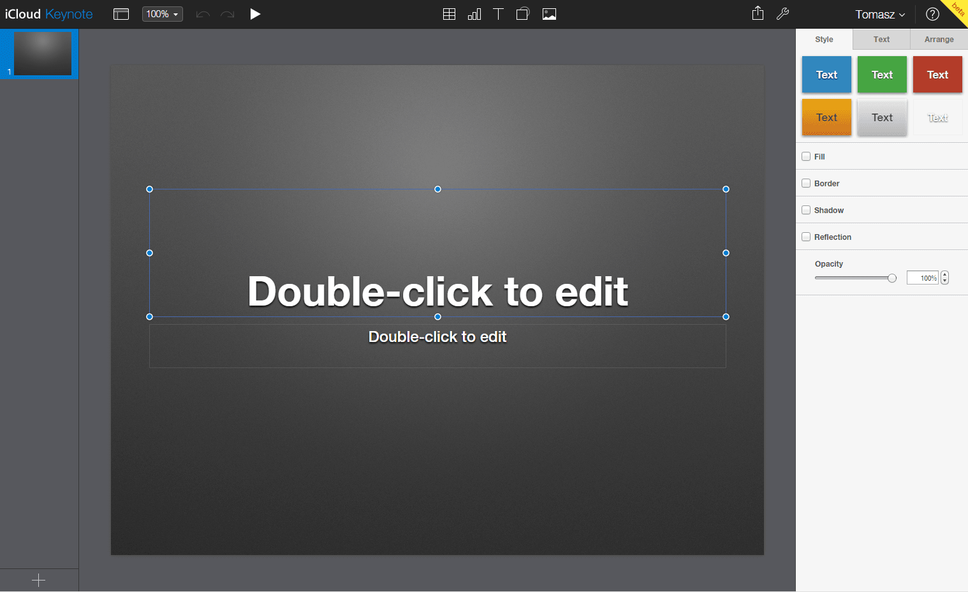
Task: Enable the Reflection checkbox
Action: [806, 237]
